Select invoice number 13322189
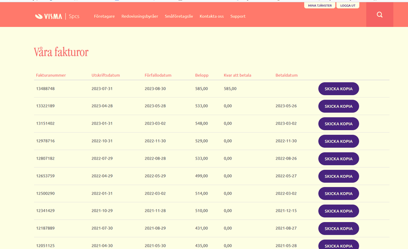Screen dimensions: 408x249 click(x=45, y=106)
